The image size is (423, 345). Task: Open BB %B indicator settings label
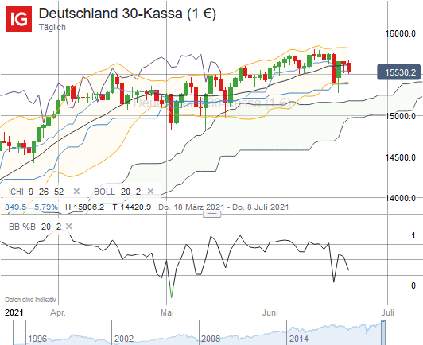tap(35, 227)
